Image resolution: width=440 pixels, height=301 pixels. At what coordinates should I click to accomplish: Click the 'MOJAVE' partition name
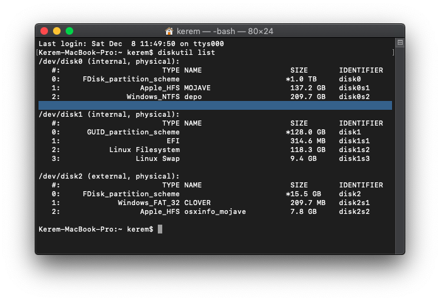coord(198,88)
